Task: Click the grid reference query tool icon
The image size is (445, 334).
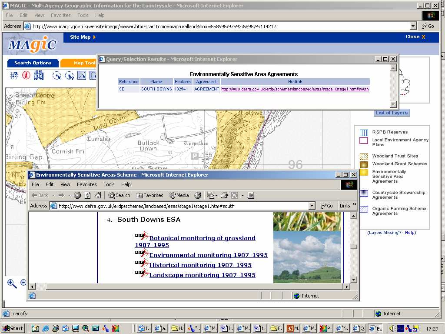Action: click(x=13, y=76)
